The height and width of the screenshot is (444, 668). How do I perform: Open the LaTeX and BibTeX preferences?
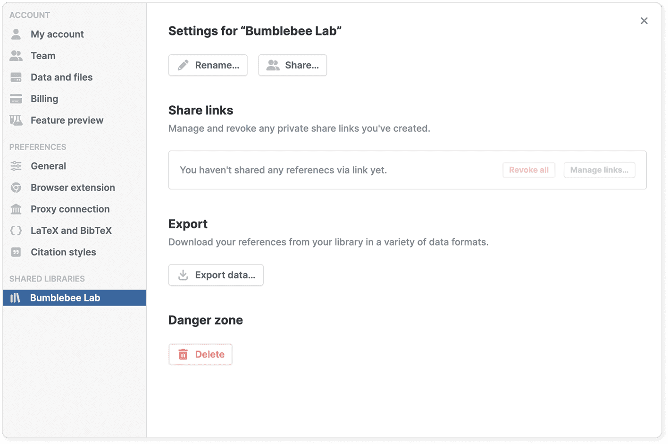(x=71, y=231)
